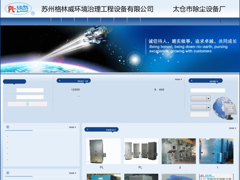The width and height of the screenshot is (240, 180).
Task: Click the square arrow icon above the orange bullet list
Action: tap(8, 127)
